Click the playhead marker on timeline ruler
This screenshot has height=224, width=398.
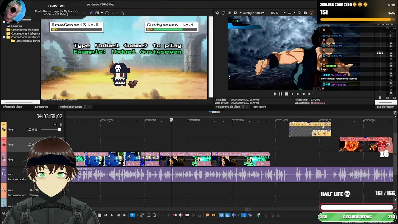171,119
